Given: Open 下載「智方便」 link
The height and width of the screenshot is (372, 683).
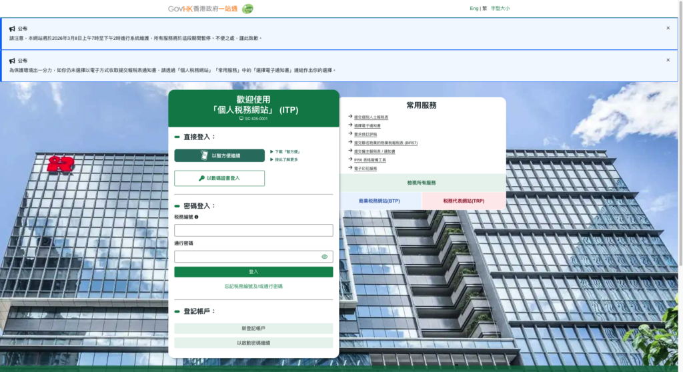Looking at the screenshot, I should tap(287, 152).
